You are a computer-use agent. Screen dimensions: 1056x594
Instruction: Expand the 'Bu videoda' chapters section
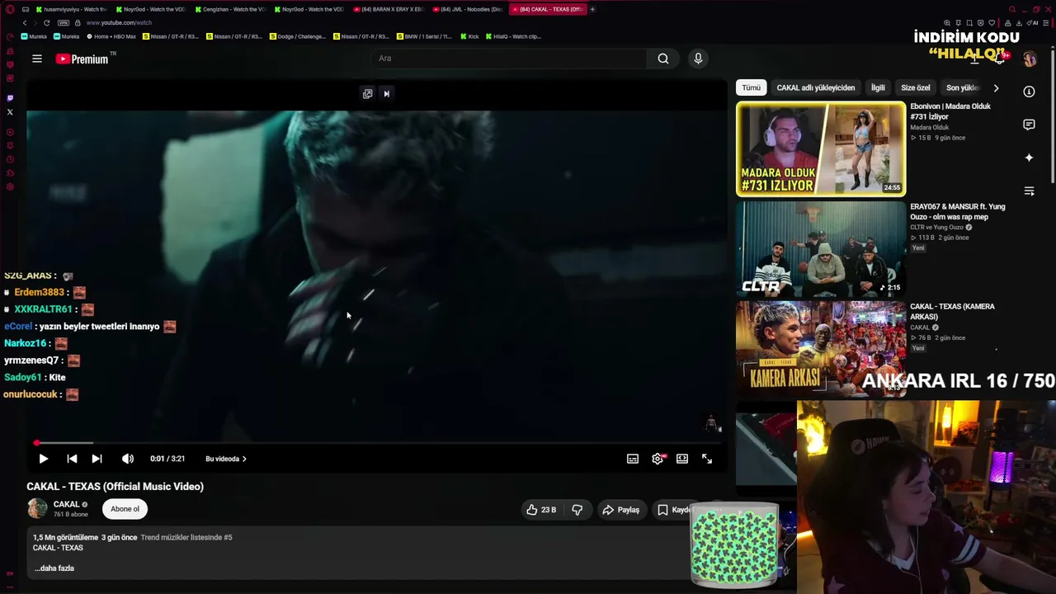click(x=226, y=459)
